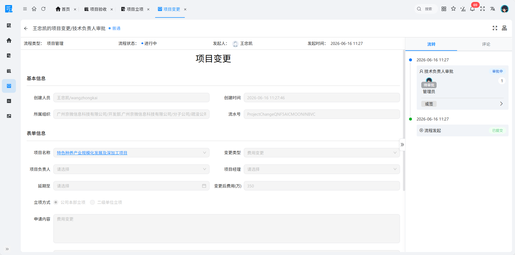This screenshot has width=515, height=255.
Task: Expand the 项目名称 dropdown
Action: click(204, 153)
